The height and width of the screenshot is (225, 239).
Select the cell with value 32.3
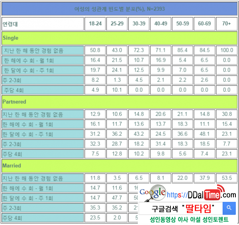pyautogui.click(x=95, y=144)
